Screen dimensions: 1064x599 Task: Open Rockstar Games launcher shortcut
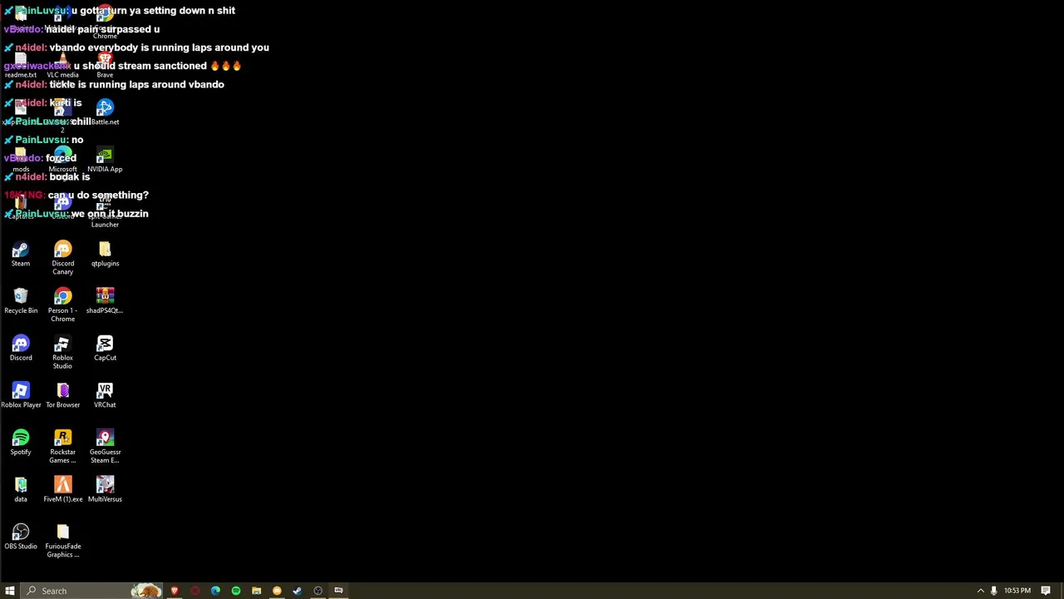click(62, 447)
